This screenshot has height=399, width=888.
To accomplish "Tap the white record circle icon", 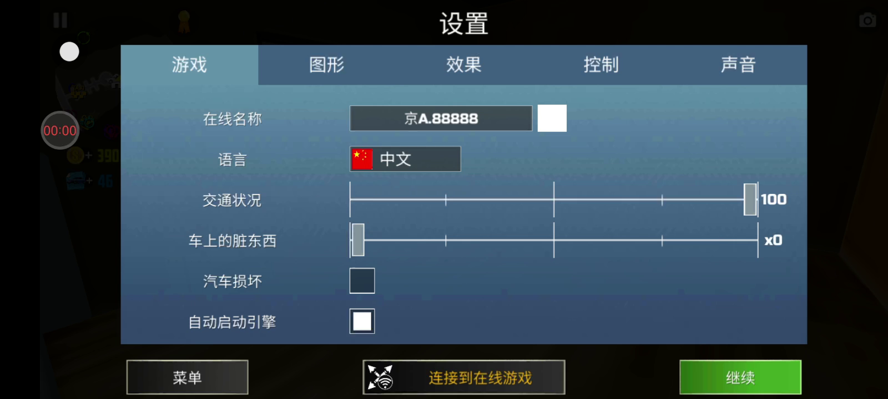I will tap(69, 52).
